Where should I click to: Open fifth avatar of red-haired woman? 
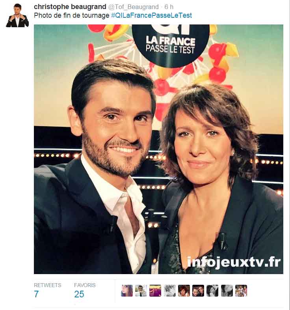coord(184,291)
